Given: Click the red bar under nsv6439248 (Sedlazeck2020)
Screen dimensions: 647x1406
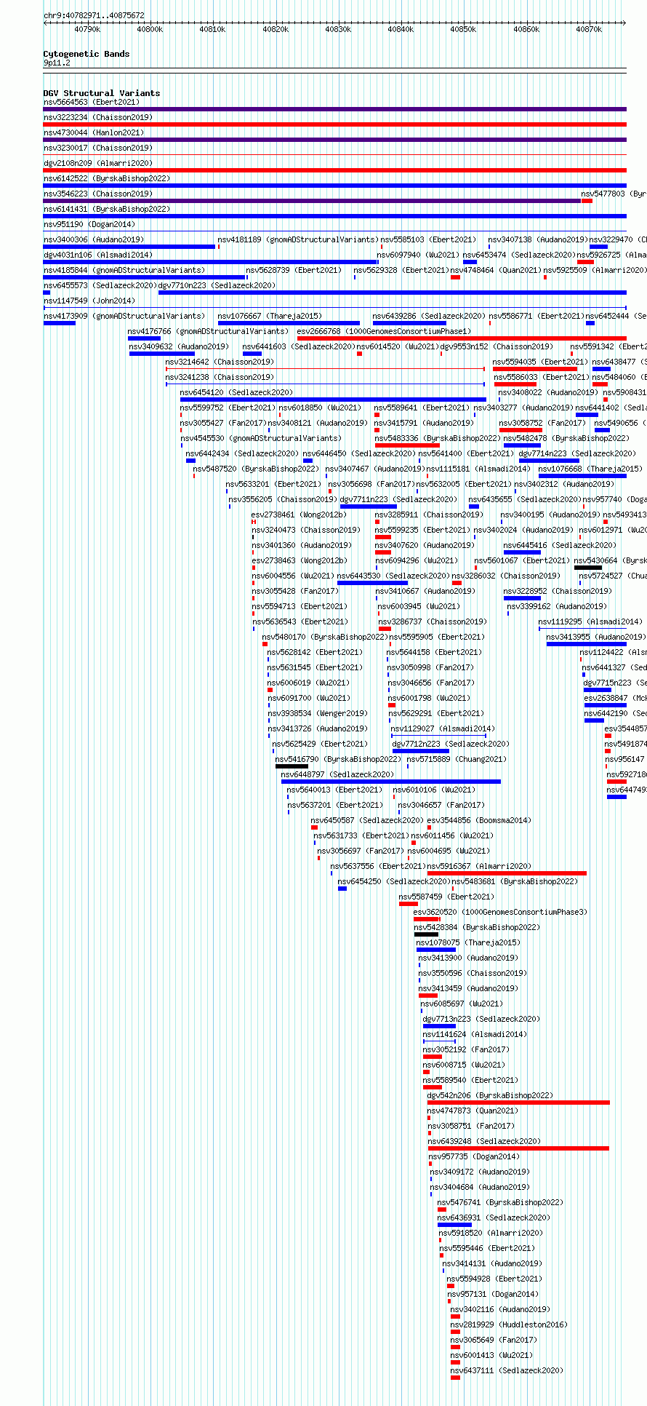Looking at the screenshot, I should (x=518, y=1148).
